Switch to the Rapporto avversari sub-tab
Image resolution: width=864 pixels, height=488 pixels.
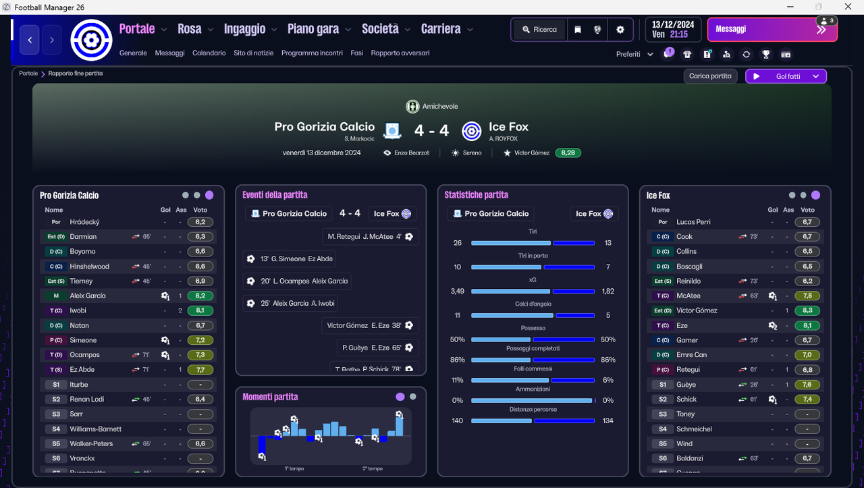(400, 53)
